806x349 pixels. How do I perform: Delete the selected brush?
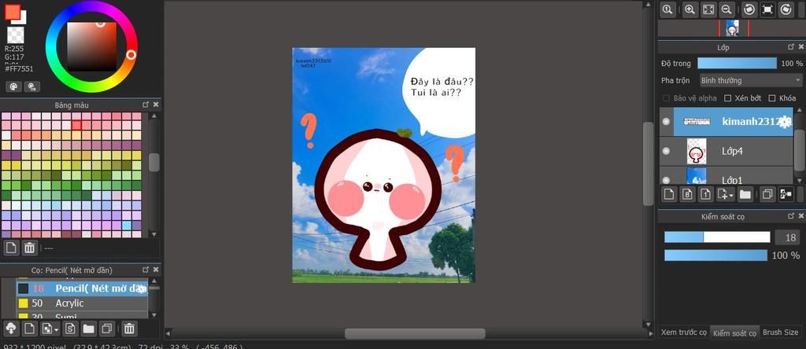[130, 328]
